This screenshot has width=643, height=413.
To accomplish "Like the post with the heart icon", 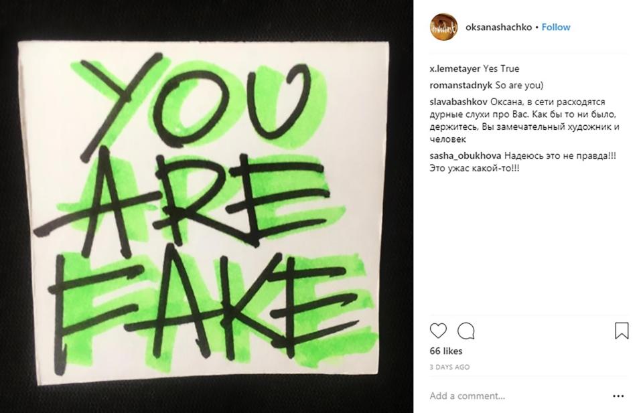I will point(438,331).
